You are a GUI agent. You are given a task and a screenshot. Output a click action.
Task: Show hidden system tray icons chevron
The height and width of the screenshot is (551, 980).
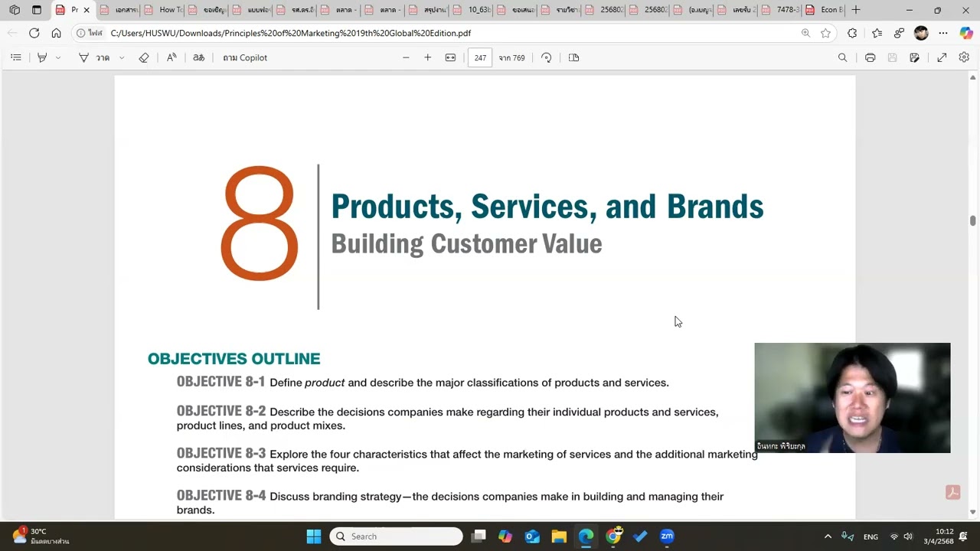click(828, 536)
